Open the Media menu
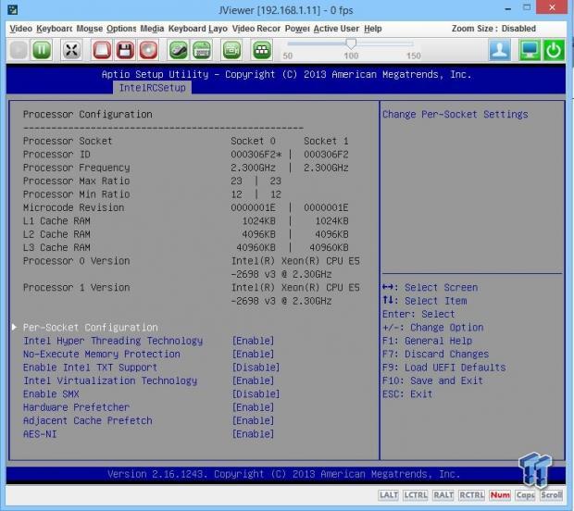The image size is (574, 511). (x=152, y=29)
